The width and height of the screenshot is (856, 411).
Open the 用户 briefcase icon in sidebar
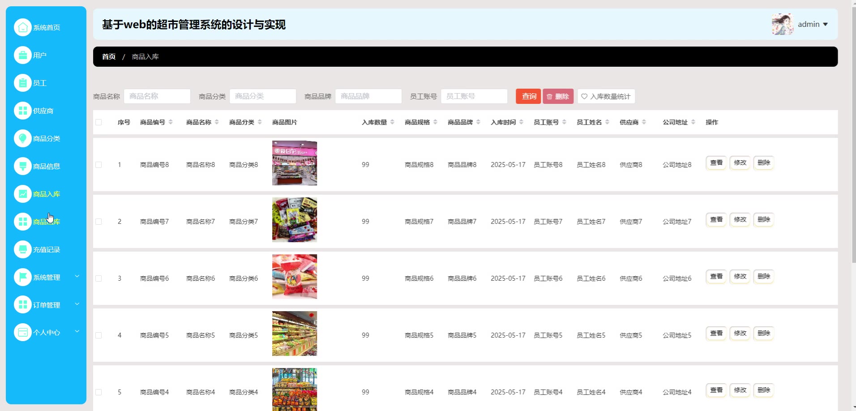point(22,55)
